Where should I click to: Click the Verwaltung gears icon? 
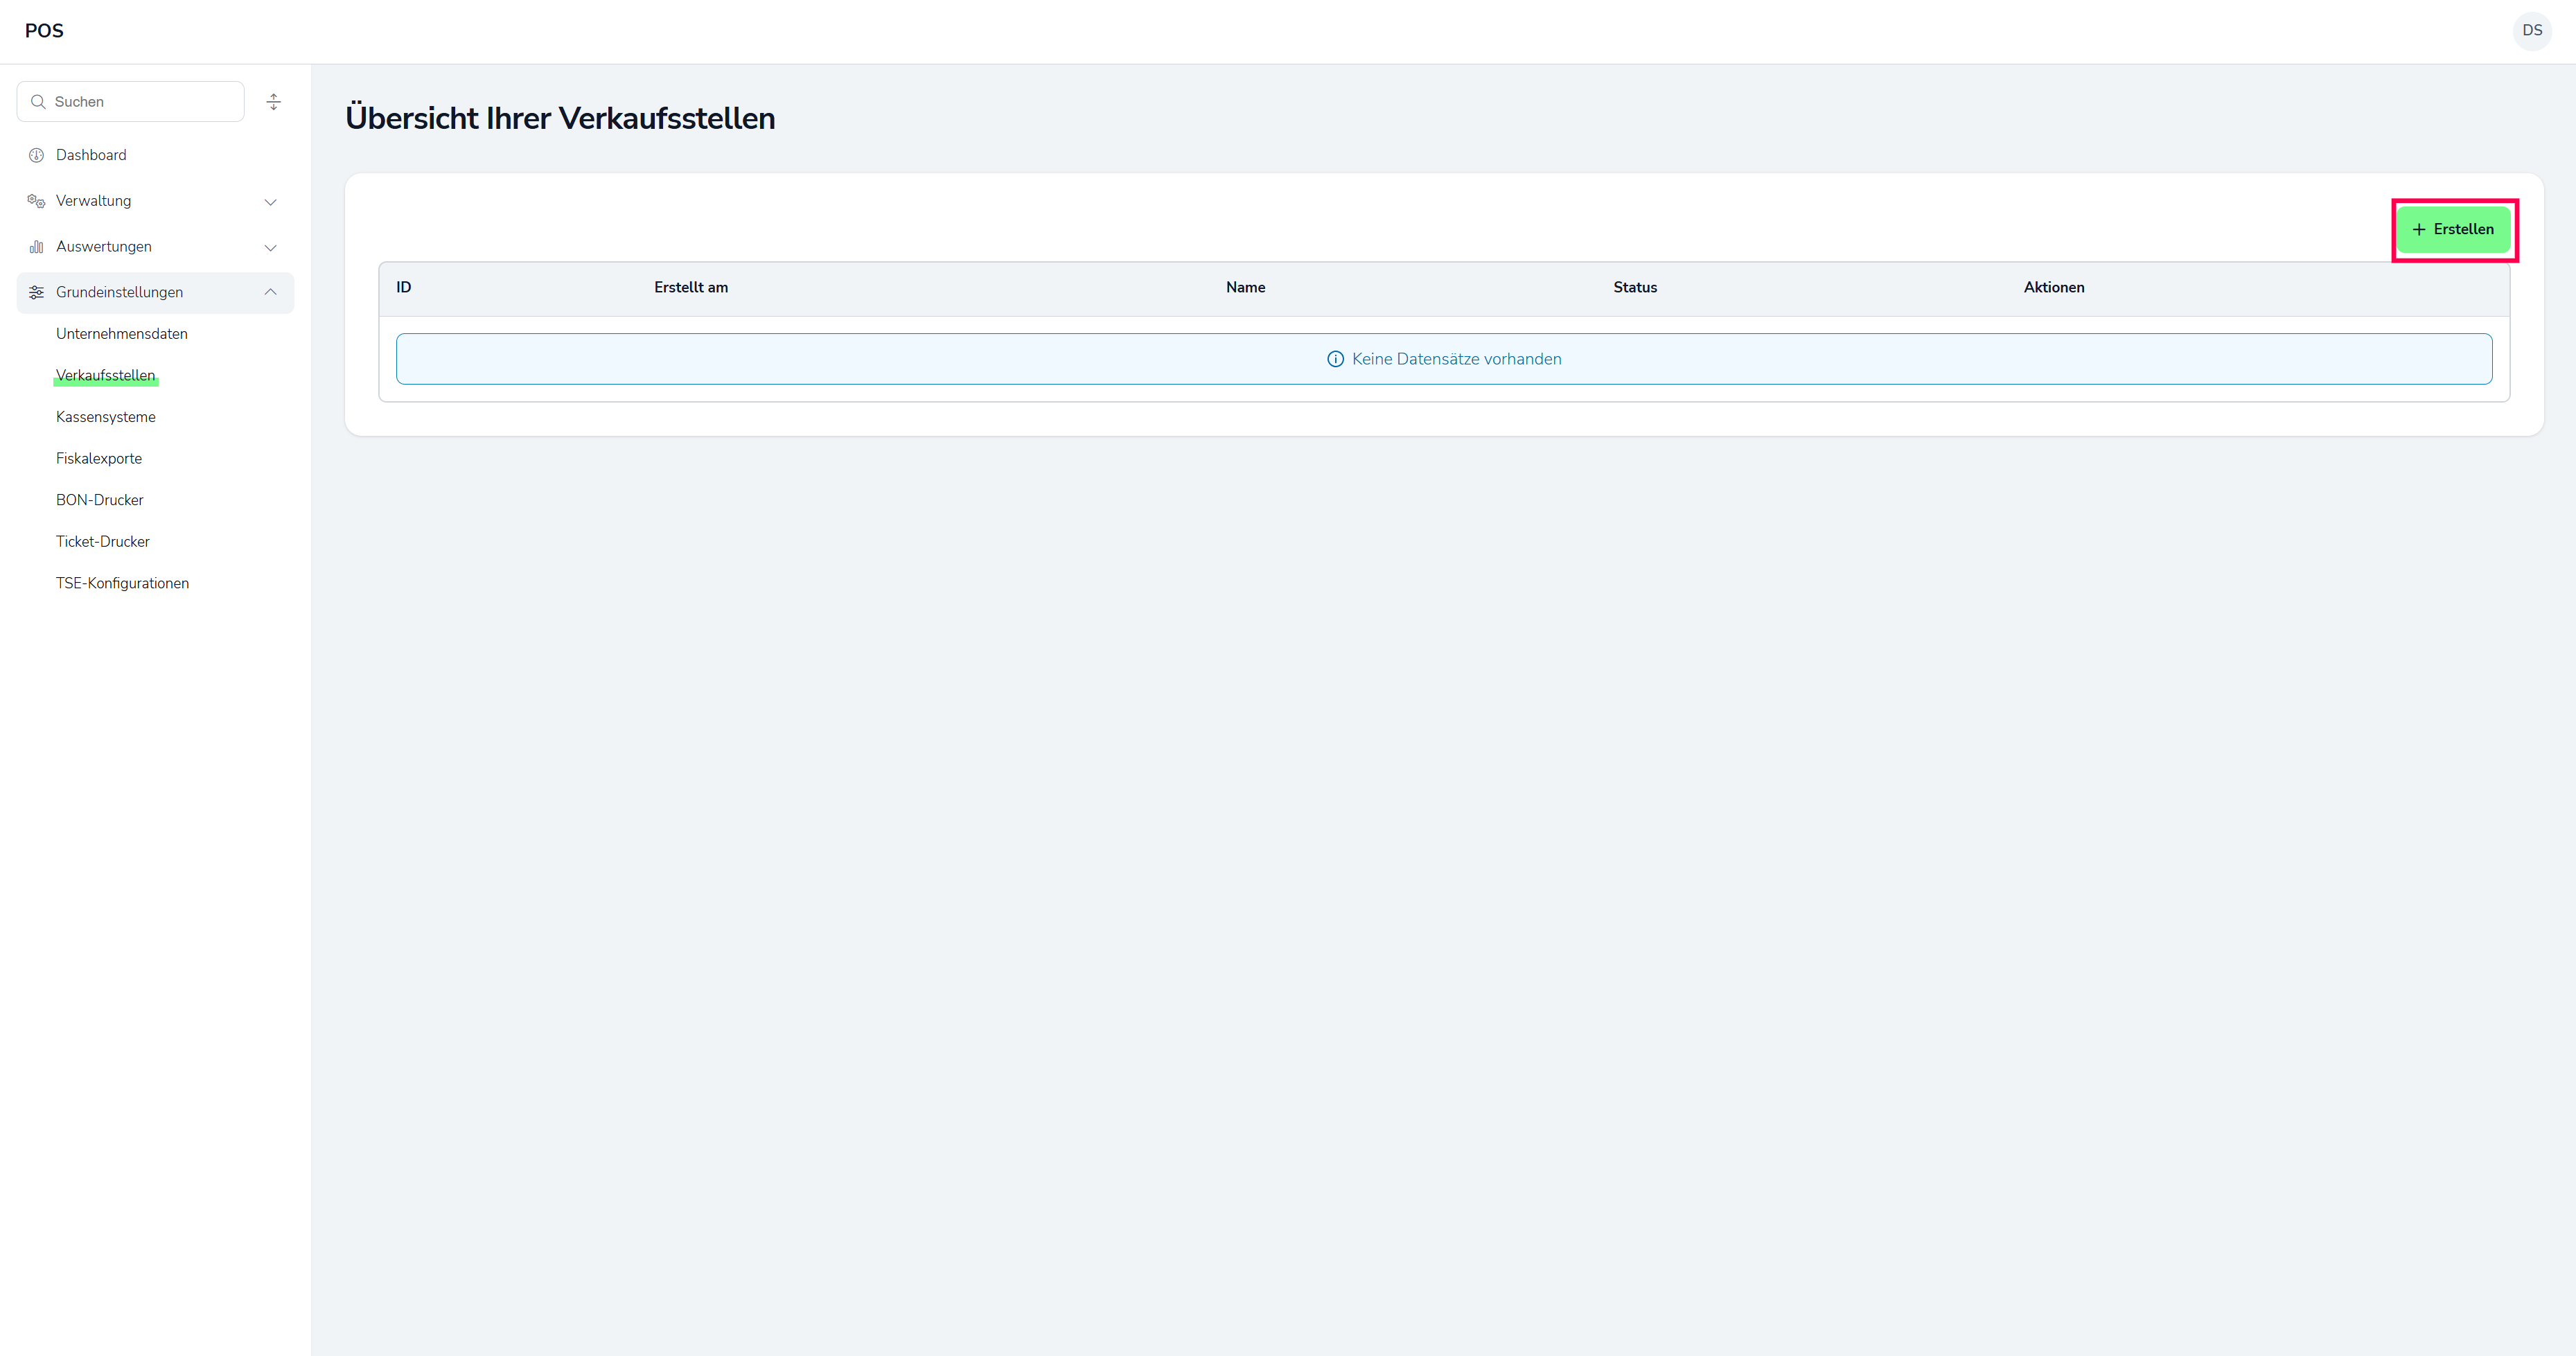(x=37, y=201)
